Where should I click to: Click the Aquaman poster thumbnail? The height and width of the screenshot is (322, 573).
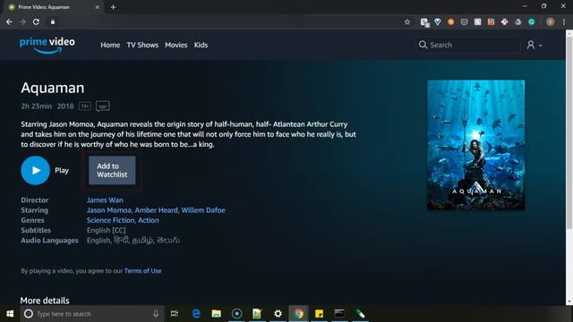click(x=475, y=145)
